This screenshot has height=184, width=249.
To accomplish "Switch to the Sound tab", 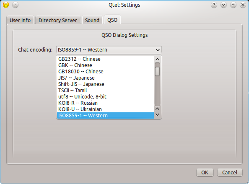I will [92, 20].
